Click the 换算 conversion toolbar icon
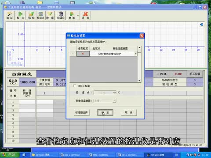The width and height of the screenshot is (211, 158). (x=72, y=15)
